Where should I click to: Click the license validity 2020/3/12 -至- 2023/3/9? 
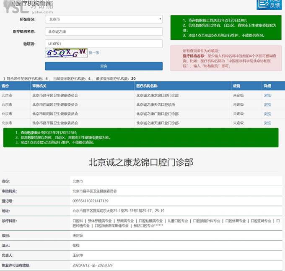click(x=93, y=266)
